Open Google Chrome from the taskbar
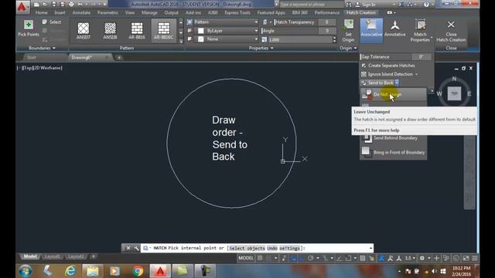 138,271
